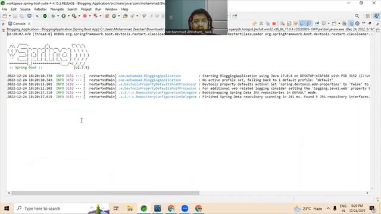Click the Remove Launch gray X icon
The image size is (381, 214).
261,24
